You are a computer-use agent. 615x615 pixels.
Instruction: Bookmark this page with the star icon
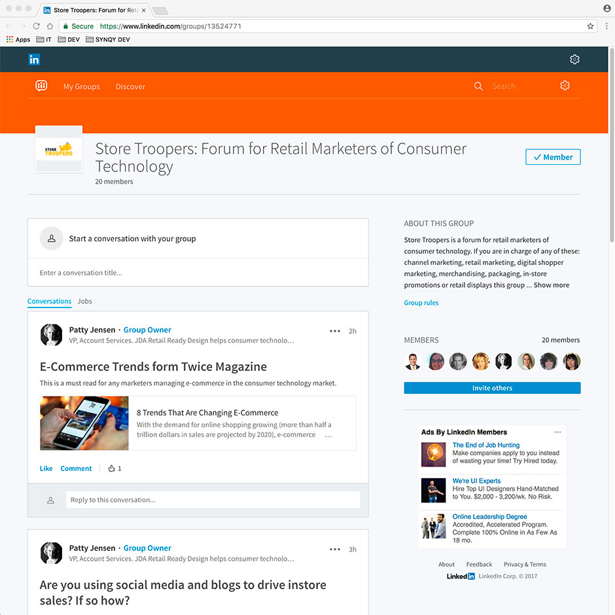point(590,26)
